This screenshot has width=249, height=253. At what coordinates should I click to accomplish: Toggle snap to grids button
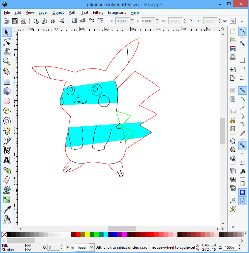(242, 192)
